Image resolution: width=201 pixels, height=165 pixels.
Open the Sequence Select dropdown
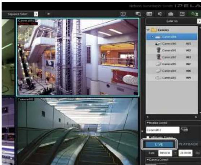pos(36,14)
